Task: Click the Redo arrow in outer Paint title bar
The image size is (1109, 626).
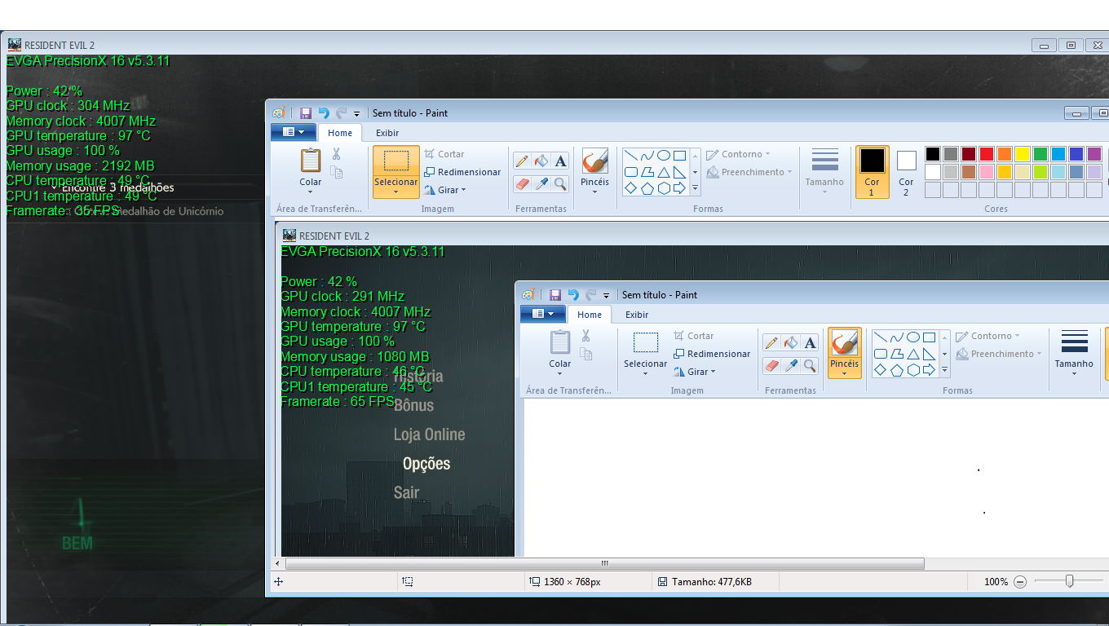Action: 342,113
